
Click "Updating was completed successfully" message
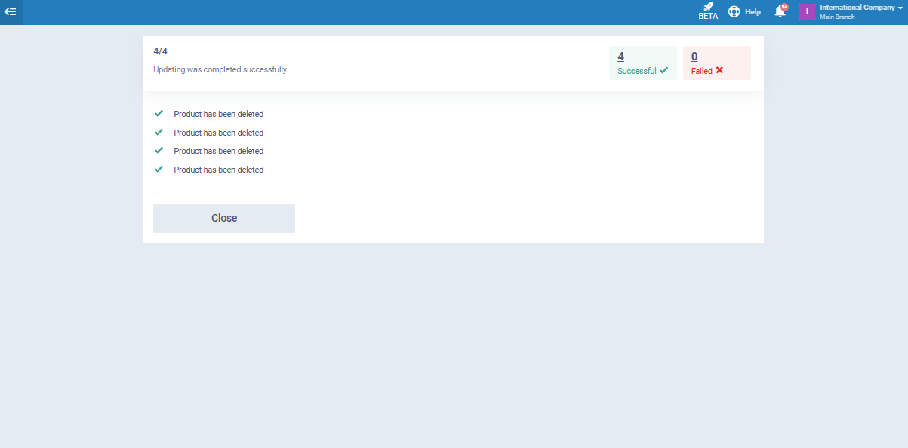pyautogui.click(x=220, y=69)
